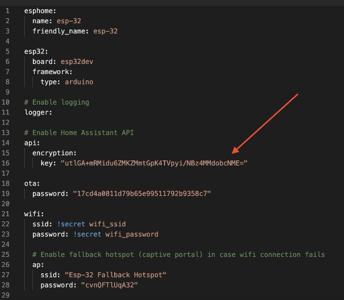Image resolution: width=344 pixels, height=300 pixels.
Task: Click the logger: key
Action: pyautogui.click(x=39, y=112)
